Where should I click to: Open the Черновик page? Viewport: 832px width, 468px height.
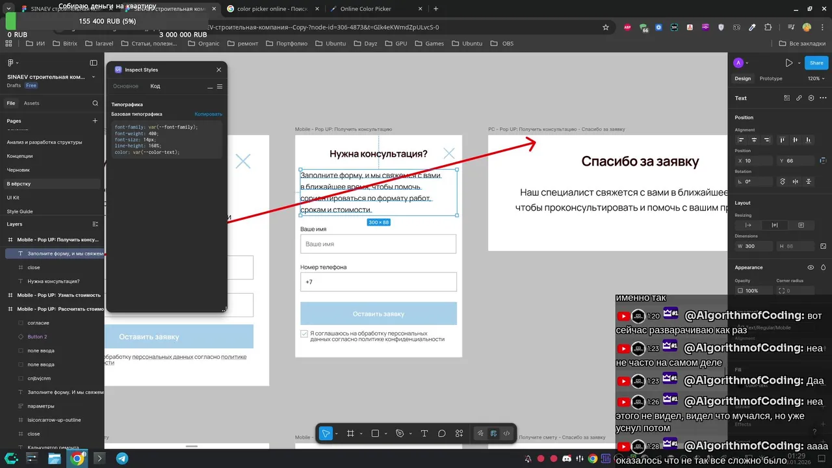18,170
